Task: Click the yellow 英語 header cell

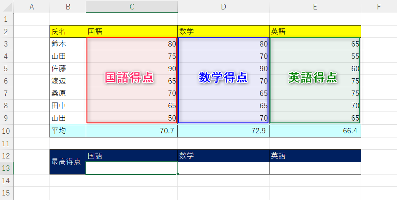Action: click(x=315, y=32)
